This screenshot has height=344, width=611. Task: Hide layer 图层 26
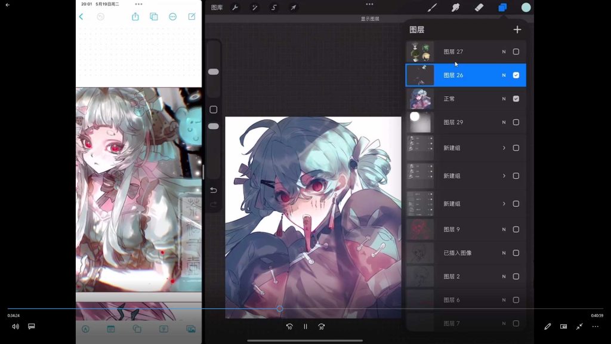516,75
